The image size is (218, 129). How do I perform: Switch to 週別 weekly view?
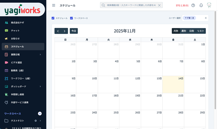[x=184, y=31]
